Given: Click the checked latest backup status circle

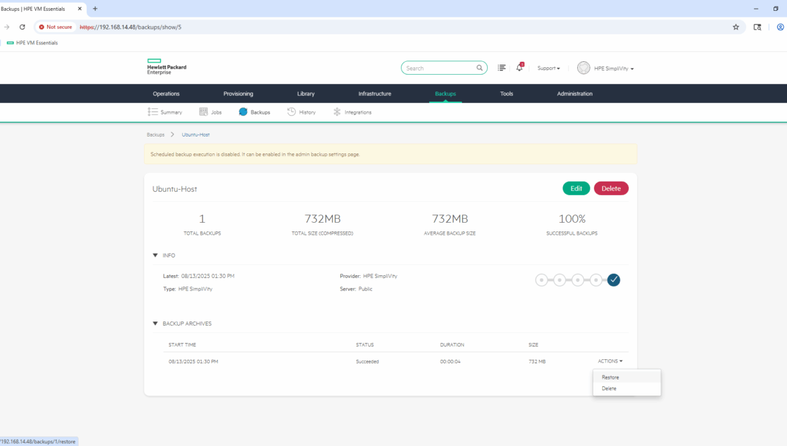Looking at the screenshot, I should coord(613,280).
